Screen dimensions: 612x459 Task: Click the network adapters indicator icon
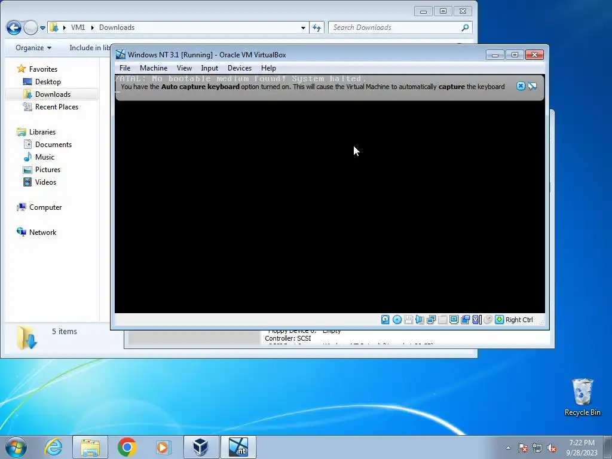(431, 320)
